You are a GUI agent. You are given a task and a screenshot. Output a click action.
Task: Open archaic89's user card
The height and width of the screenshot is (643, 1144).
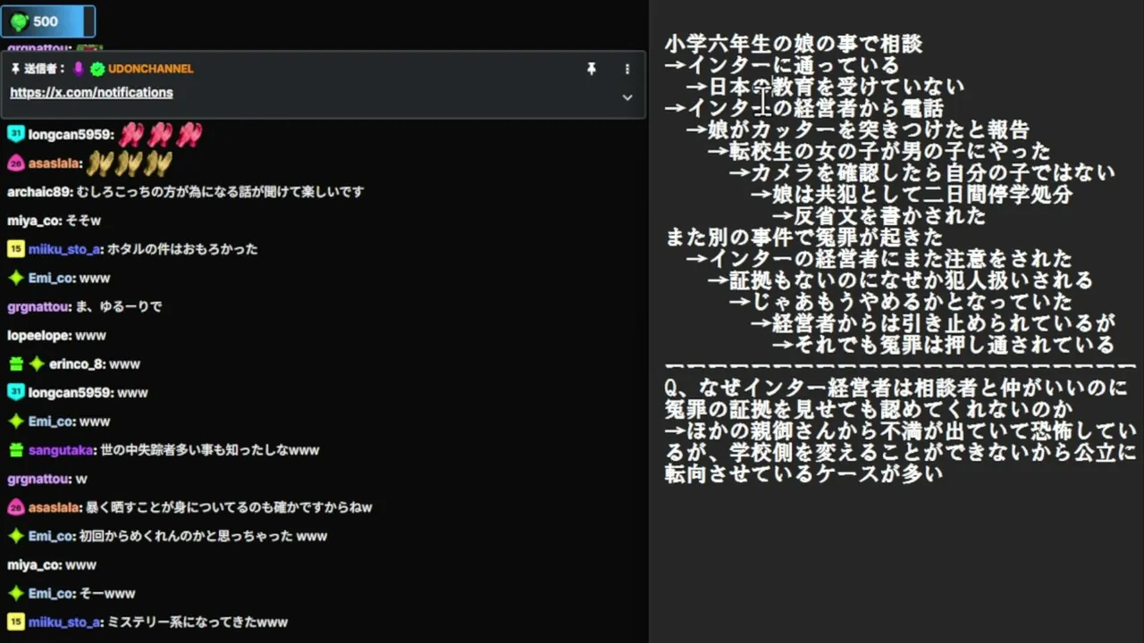click(x=38, y=192)
